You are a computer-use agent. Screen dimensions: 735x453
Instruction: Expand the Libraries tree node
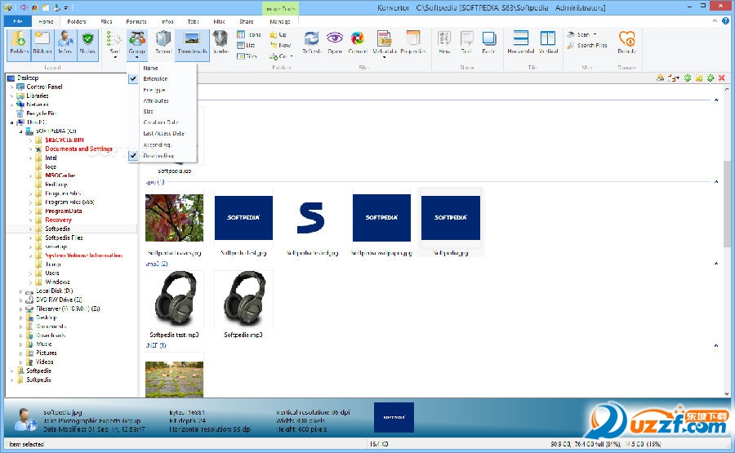click(11, 95)
